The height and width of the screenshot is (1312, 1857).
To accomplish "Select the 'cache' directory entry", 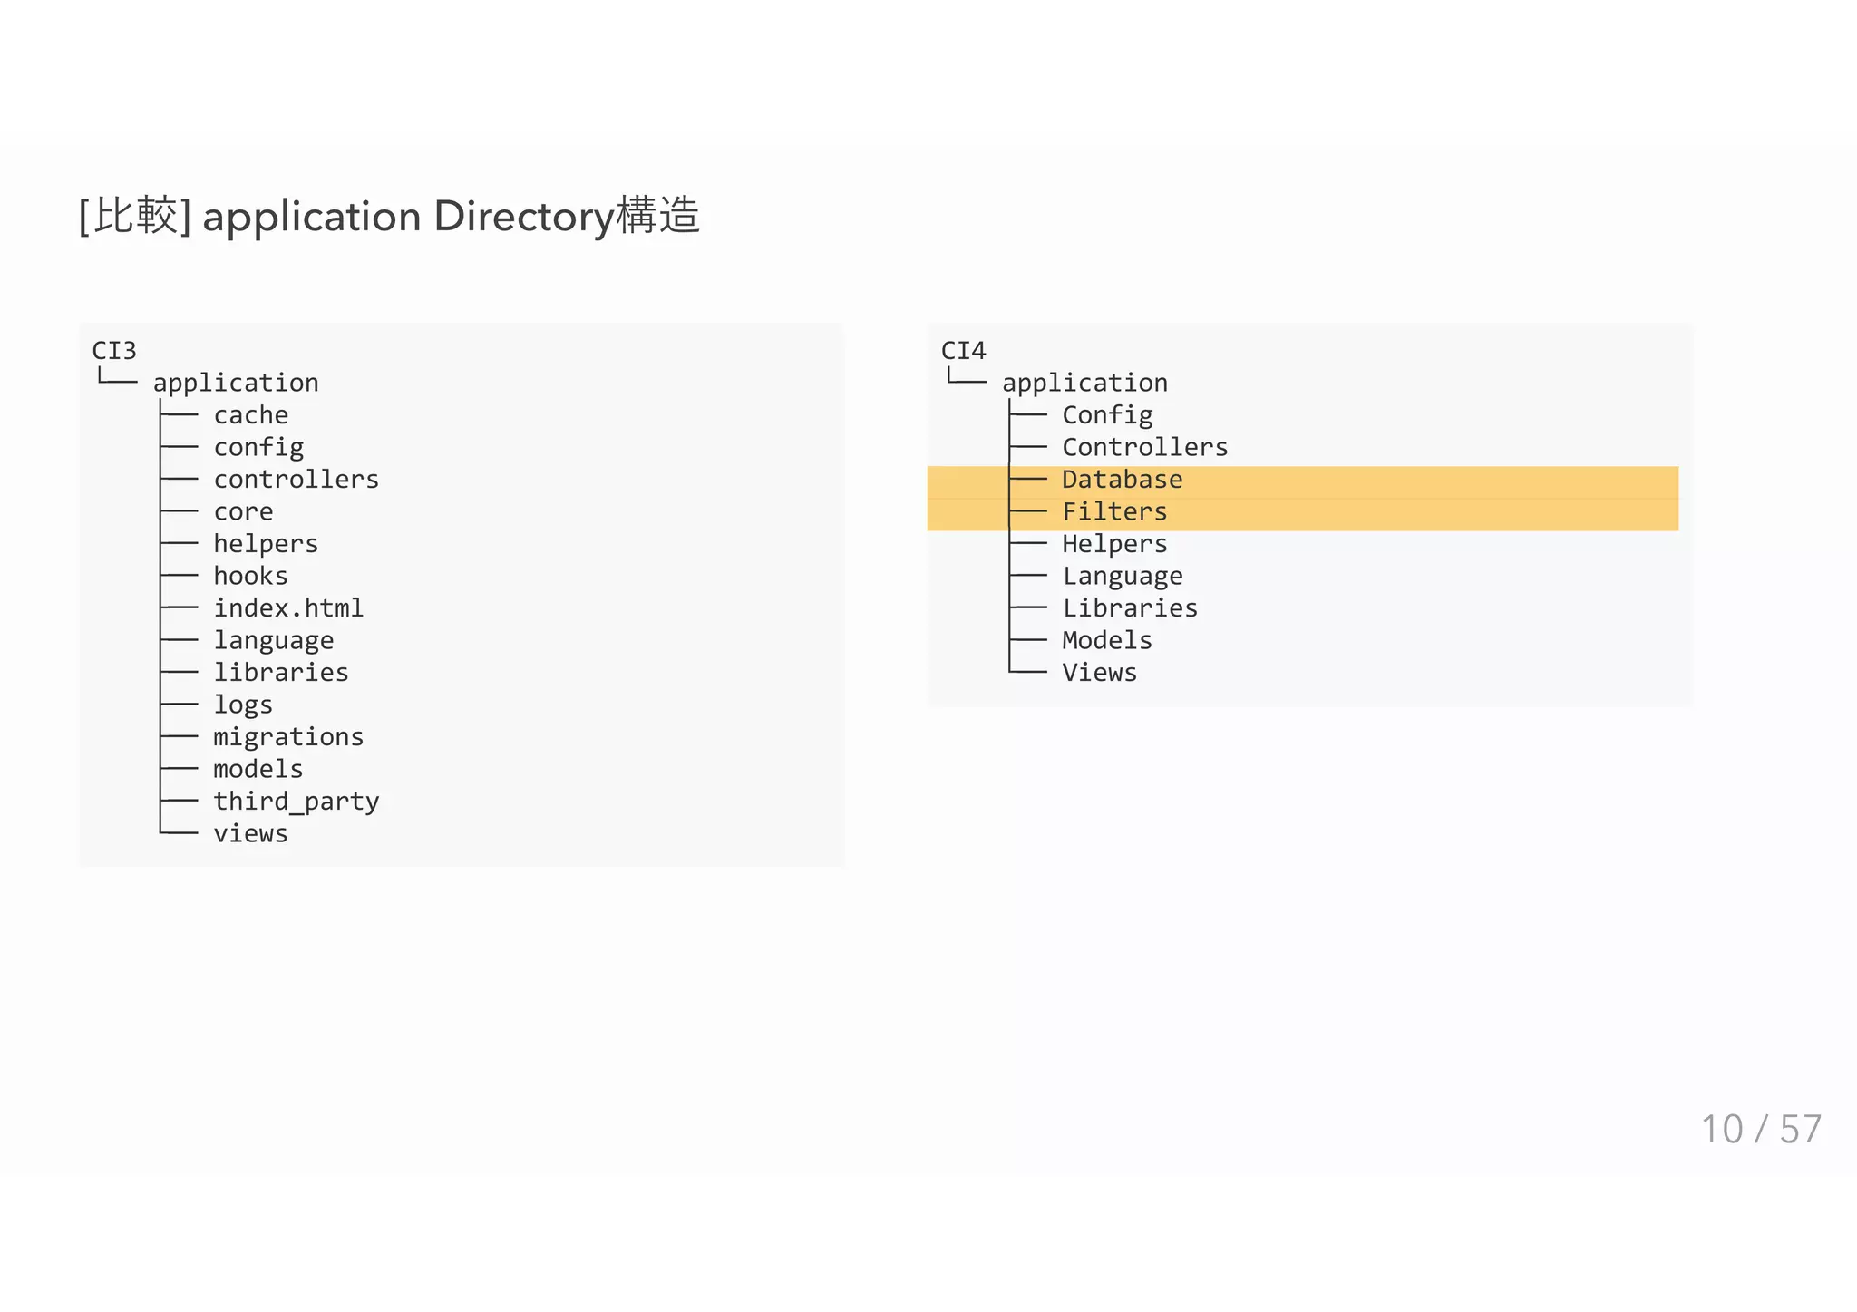I will point(251,414).
